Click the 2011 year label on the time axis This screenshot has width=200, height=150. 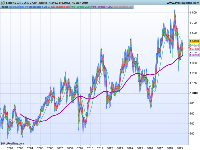100,148
